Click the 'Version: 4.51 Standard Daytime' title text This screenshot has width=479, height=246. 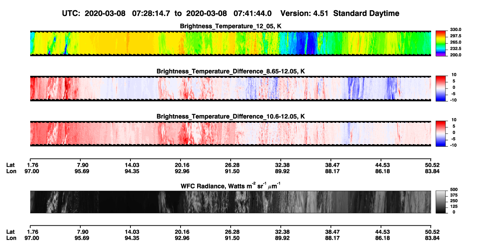point(340,13)
